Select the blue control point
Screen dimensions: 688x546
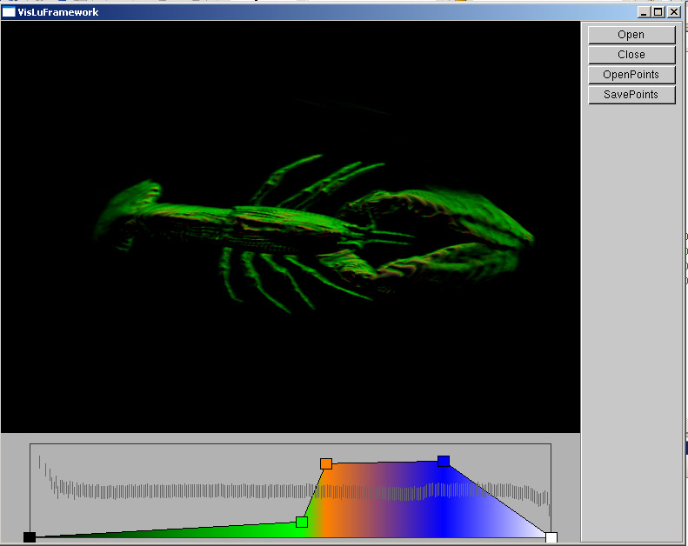coord(444,461)
